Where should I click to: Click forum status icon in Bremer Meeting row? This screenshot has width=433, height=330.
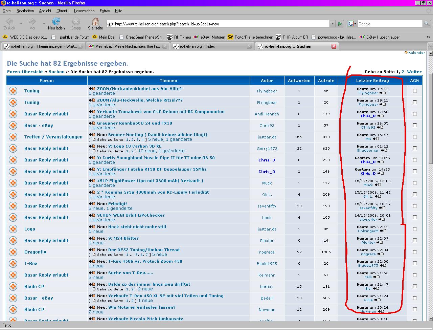[13, 137]
